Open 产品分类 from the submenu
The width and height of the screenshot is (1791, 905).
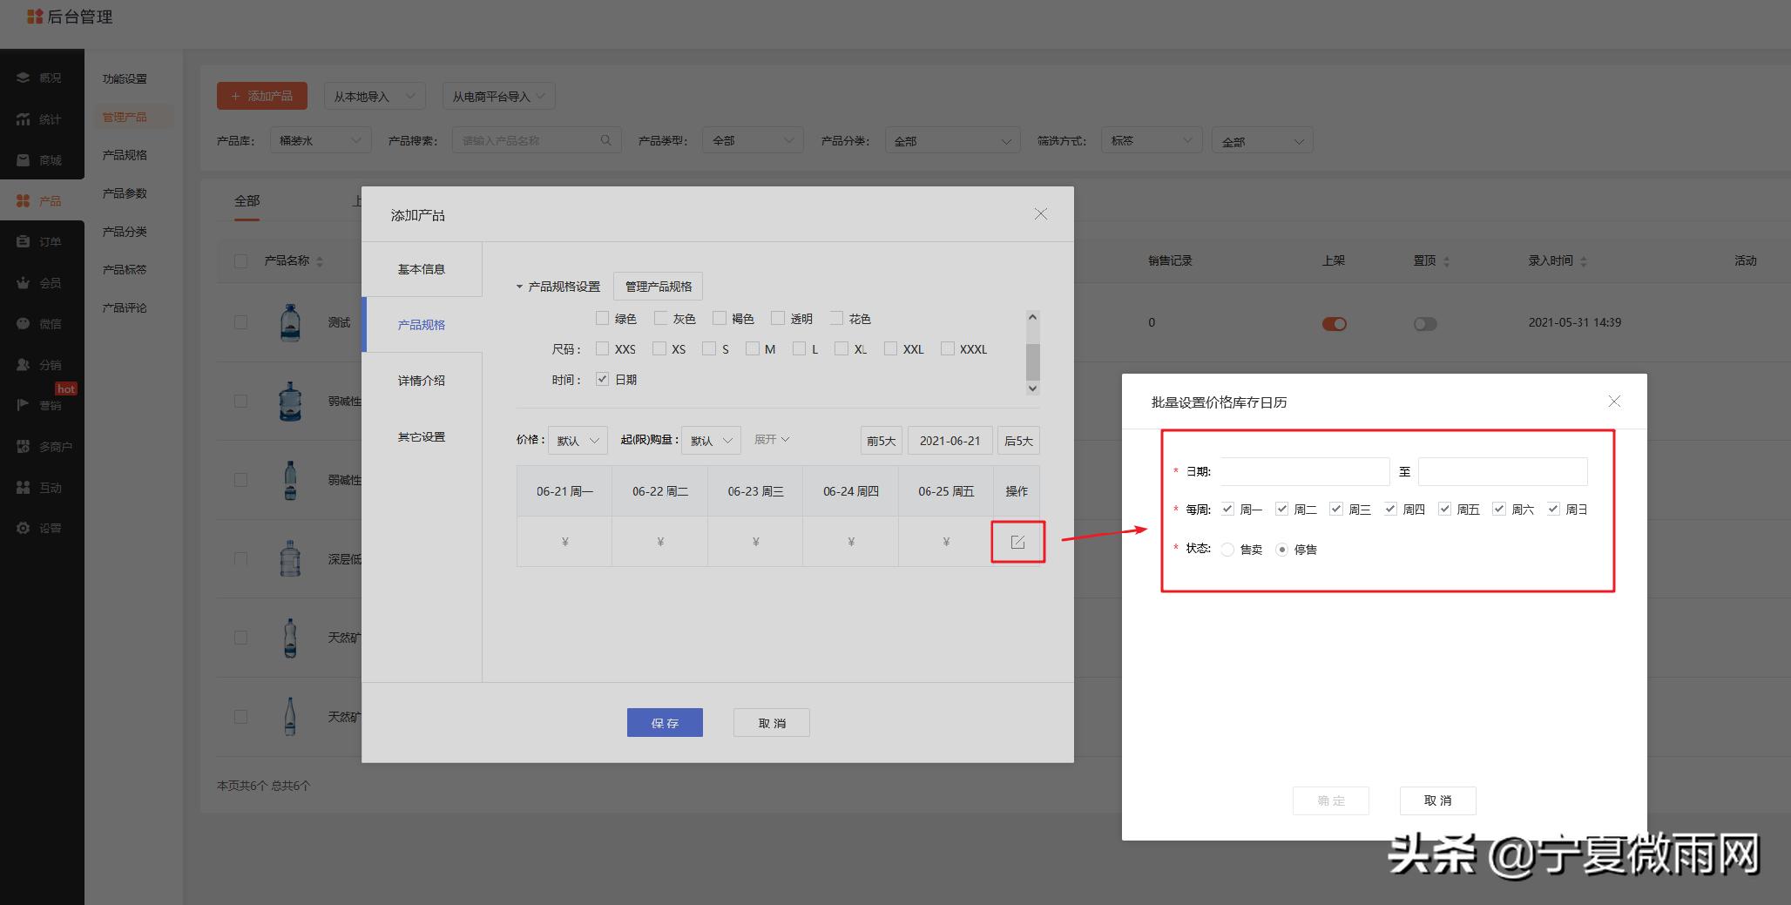pyautogui.click(x=121, y=231)
